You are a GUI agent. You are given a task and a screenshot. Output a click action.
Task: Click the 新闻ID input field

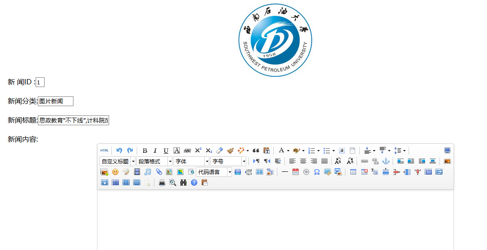[x=40, y=83]
